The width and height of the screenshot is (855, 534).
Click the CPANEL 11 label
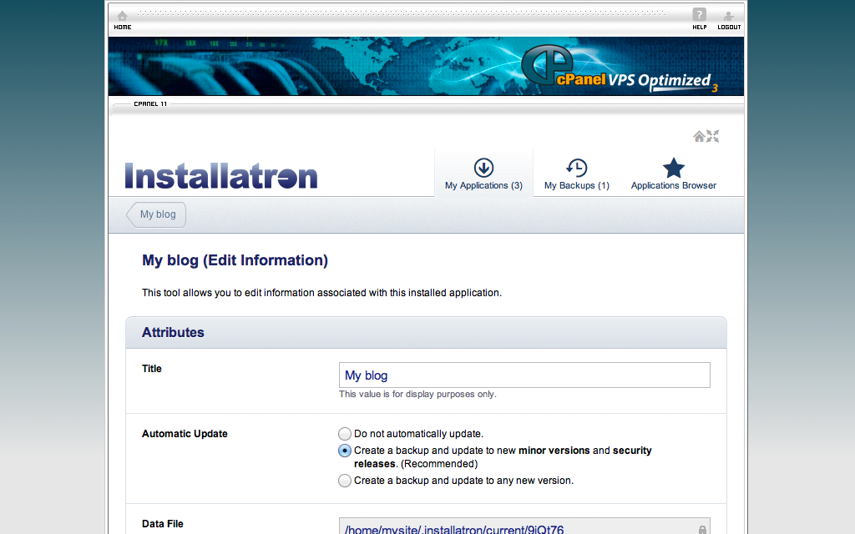click(x=150, y=103)
